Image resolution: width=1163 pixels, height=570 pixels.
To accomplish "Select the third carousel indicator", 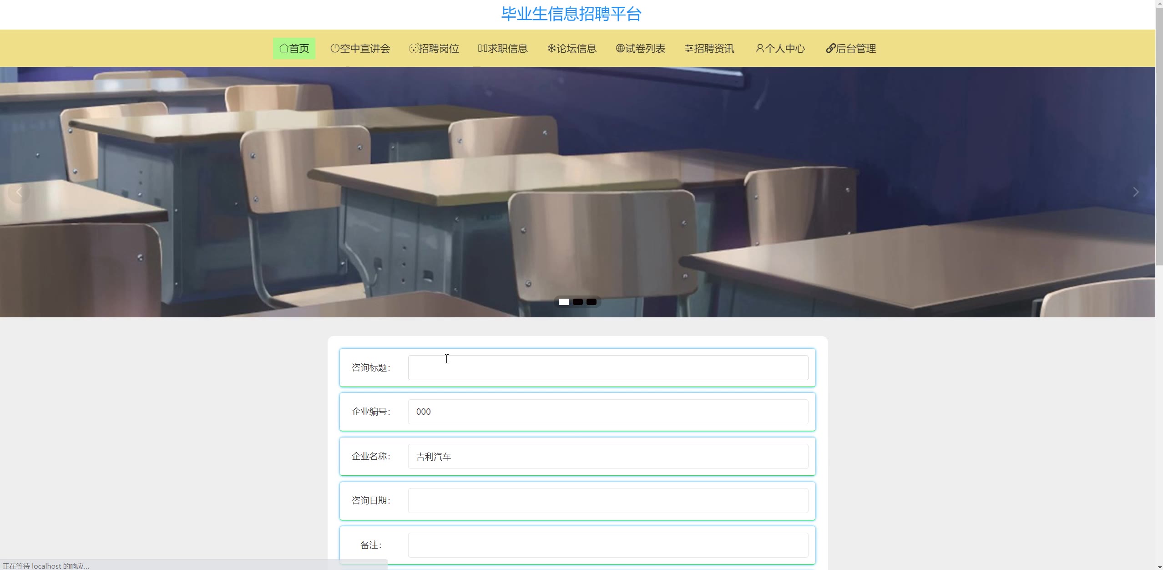I will [592, 302].
